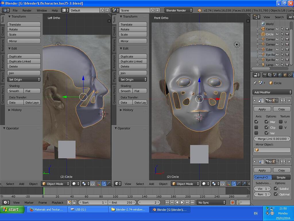Screen dimensions: 294x221
Task: Hide the Lamp object with eye icon
Action: (x=277, y=65)
